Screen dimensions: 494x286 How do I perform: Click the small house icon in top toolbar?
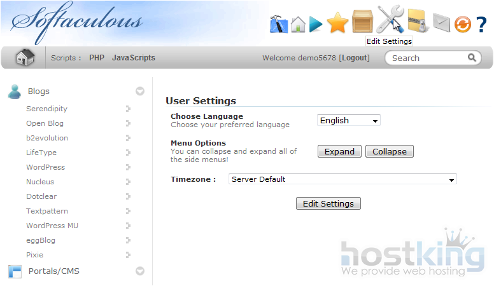click(298, 24)
